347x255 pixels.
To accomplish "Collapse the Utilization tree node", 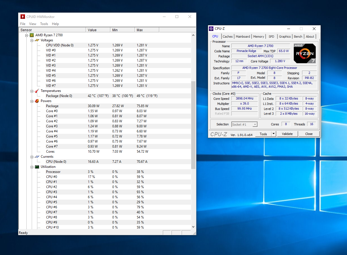I will [x=32, y=167].
